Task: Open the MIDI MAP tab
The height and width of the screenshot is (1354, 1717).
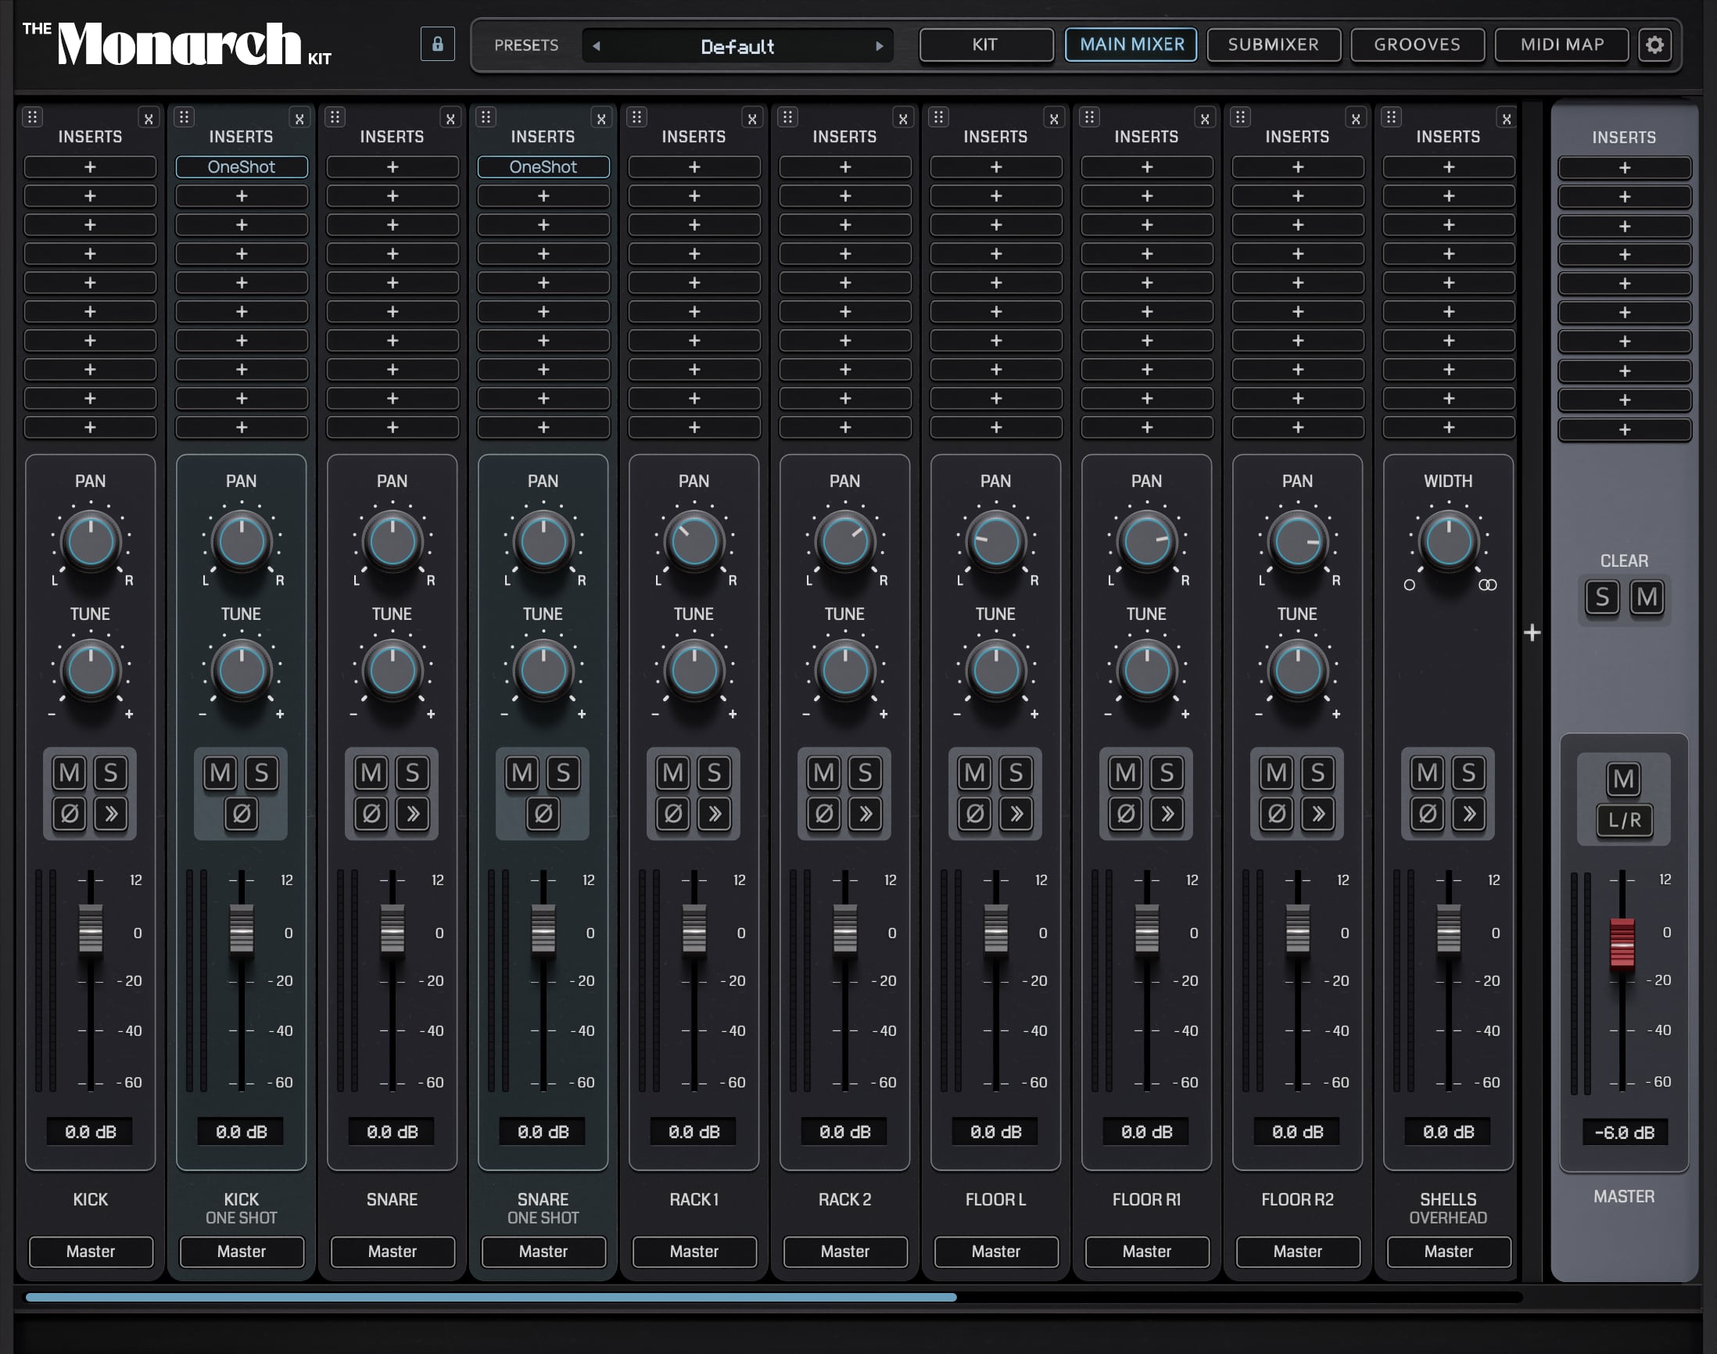Action: (x=1561, y=45)
